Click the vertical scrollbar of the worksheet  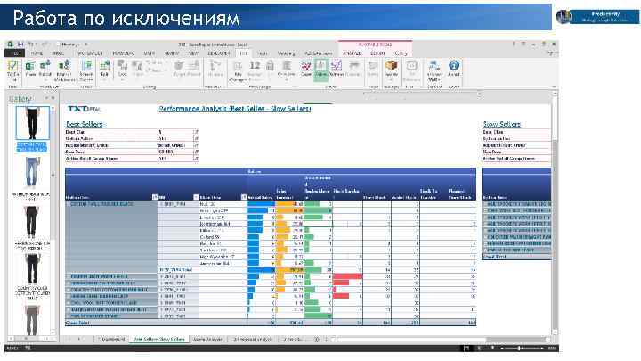[555, 213]
